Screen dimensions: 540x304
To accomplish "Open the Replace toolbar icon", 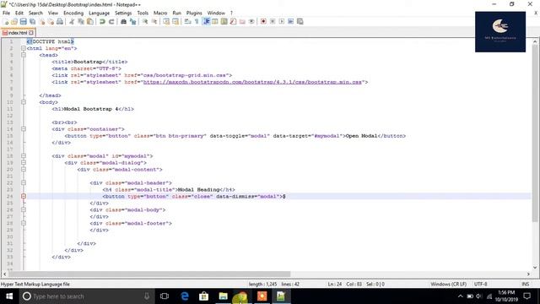I will [132, 21].
